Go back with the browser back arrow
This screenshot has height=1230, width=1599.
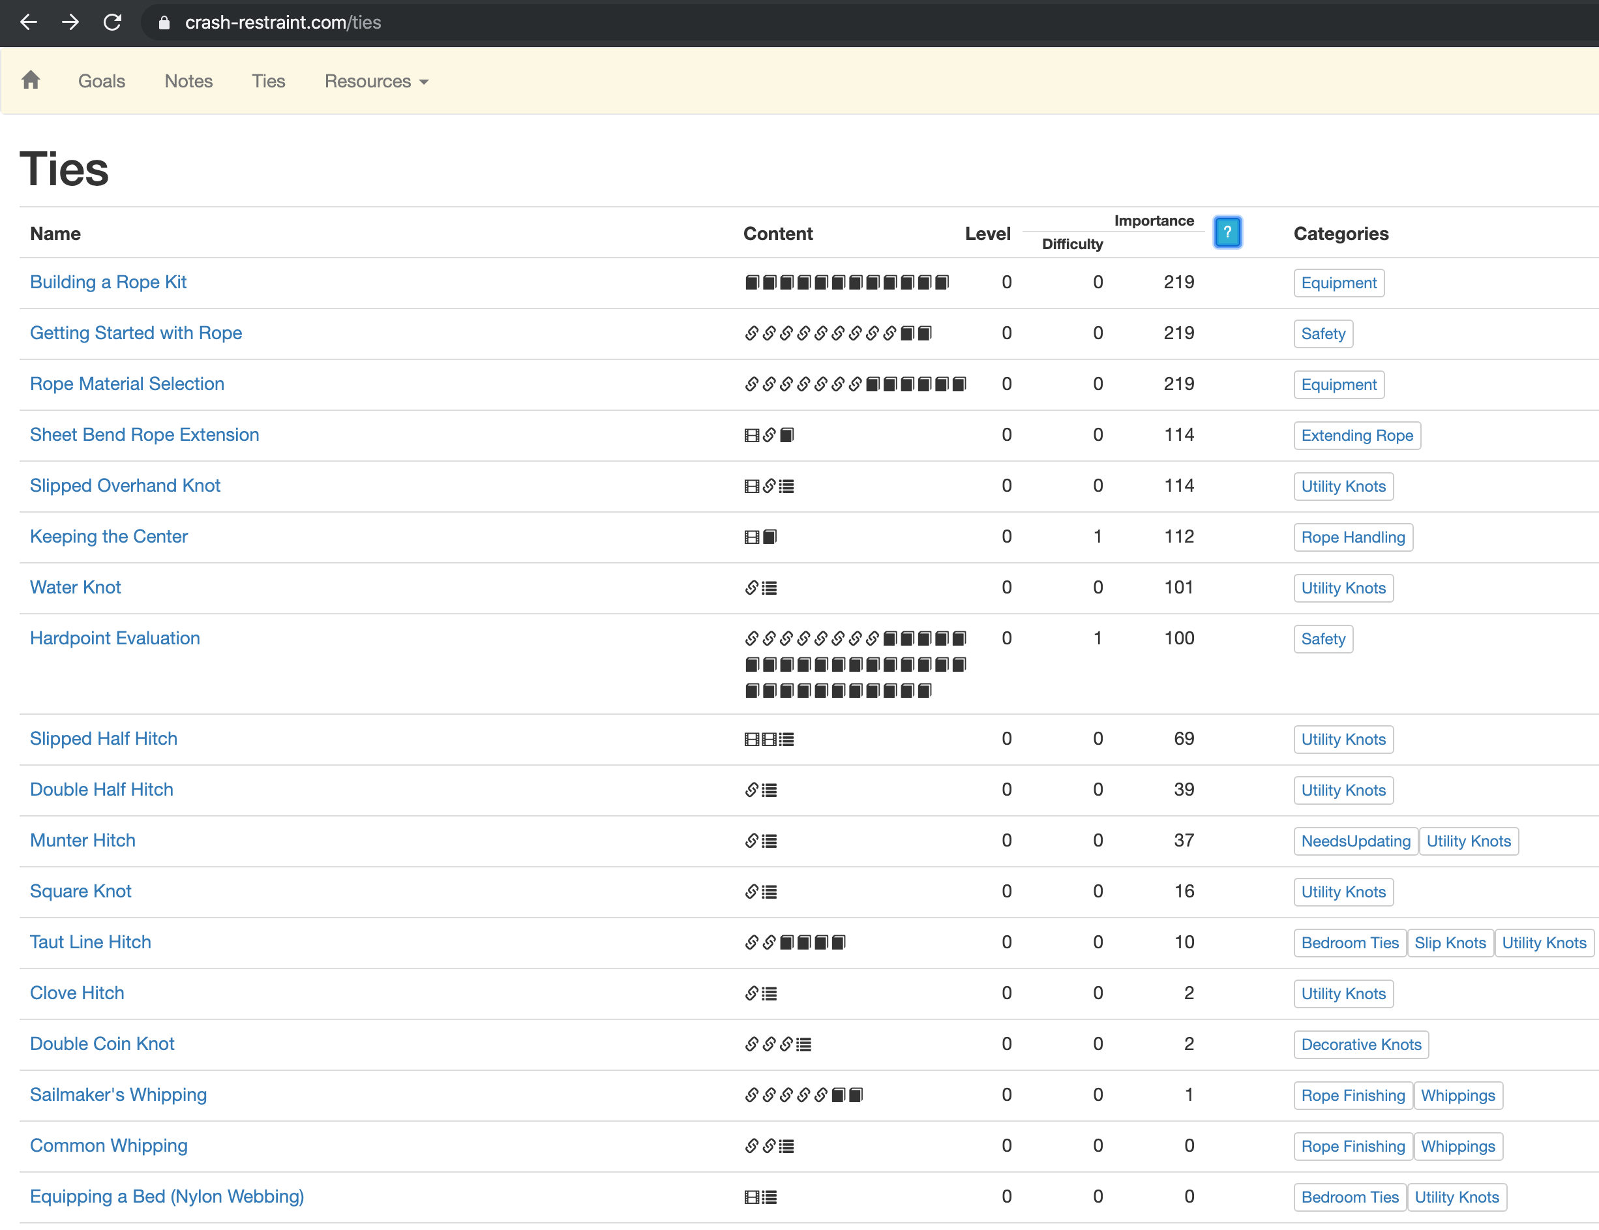(x=29, y=23)
